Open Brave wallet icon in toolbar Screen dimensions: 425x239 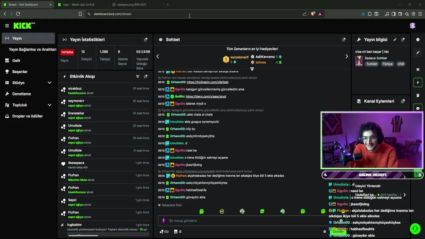tap(400, 14)
